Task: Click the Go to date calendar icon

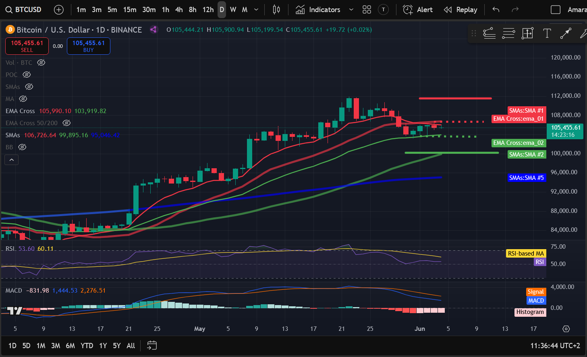Action: point(152,345)
